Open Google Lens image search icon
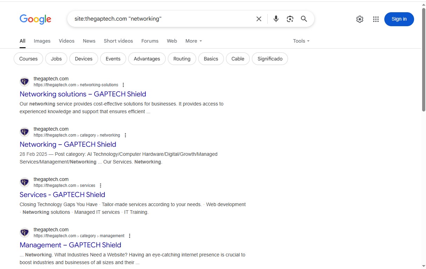The width and height of the screenshot is (426, 269). coord(290,19)
